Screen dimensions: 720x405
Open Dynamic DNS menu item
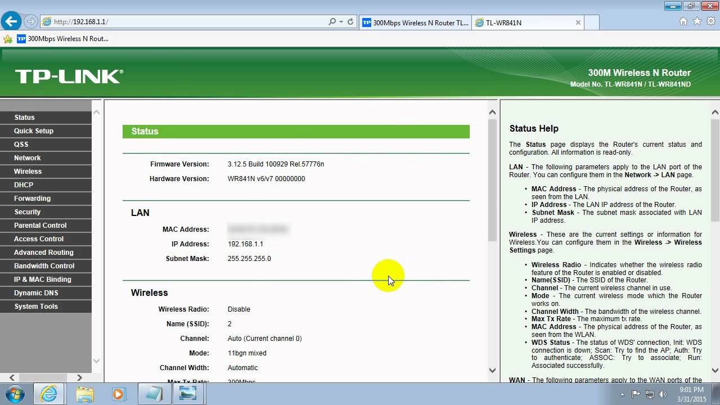46,292
